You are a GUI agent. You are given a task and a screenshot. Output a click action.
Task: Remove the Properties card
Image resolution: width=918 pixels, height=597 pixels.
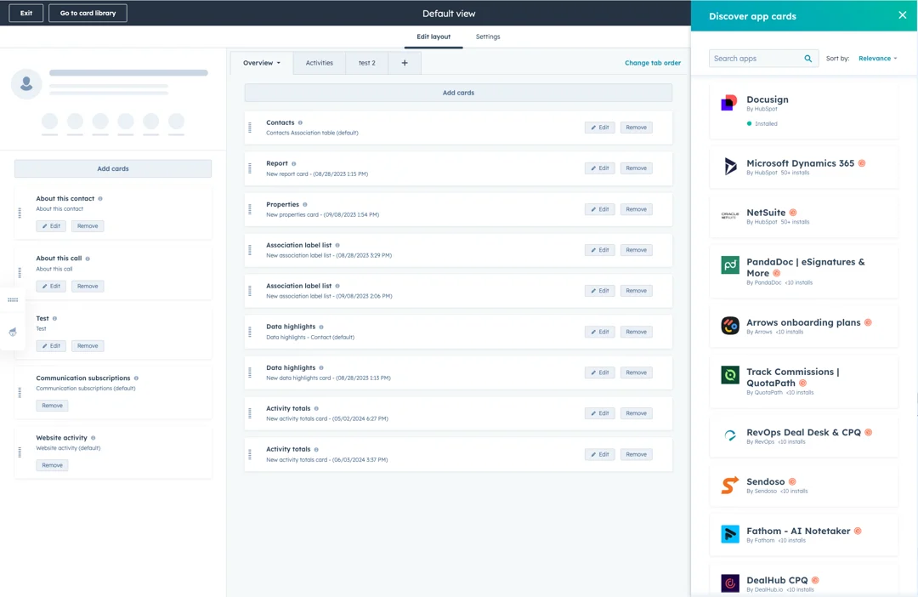coord(636,209)
